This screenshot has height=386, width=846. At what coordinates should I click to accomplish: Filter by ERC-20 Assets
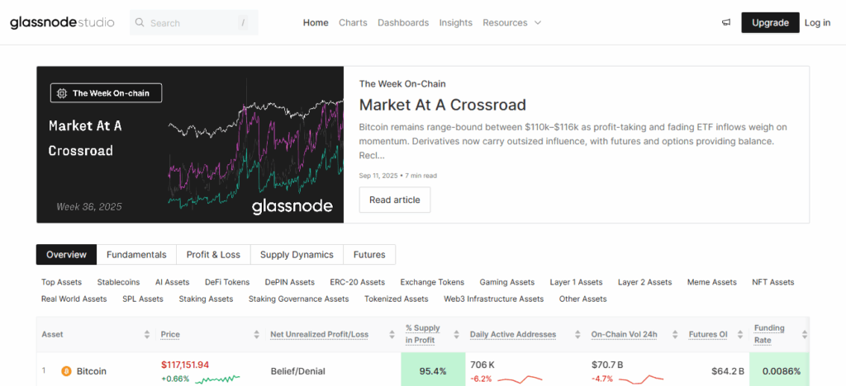[x=357, y=282]
